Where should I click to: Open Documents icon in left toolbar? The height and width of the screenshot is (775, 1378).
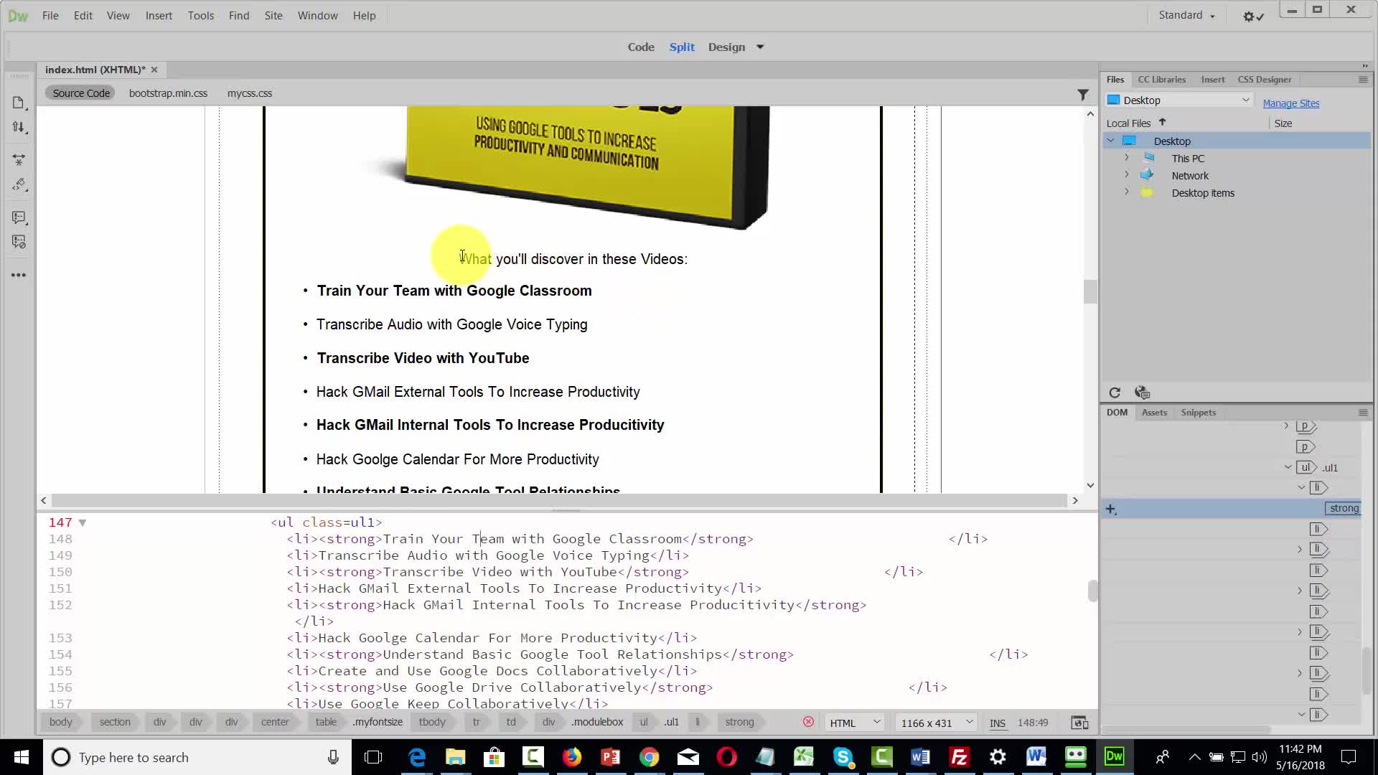[x=19, y=103]
